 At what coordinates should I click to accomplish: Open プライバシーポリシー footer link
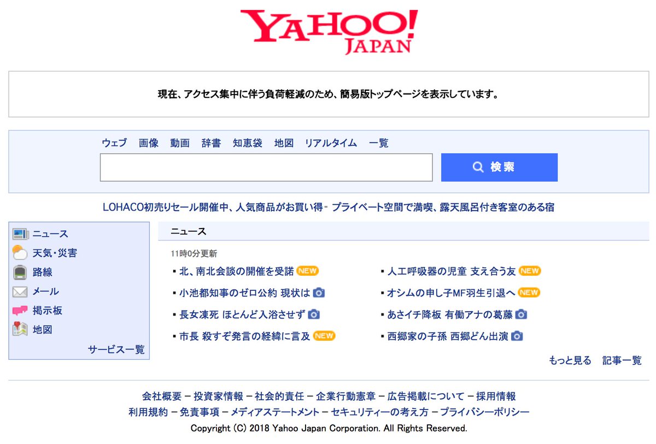coord(485,412)
